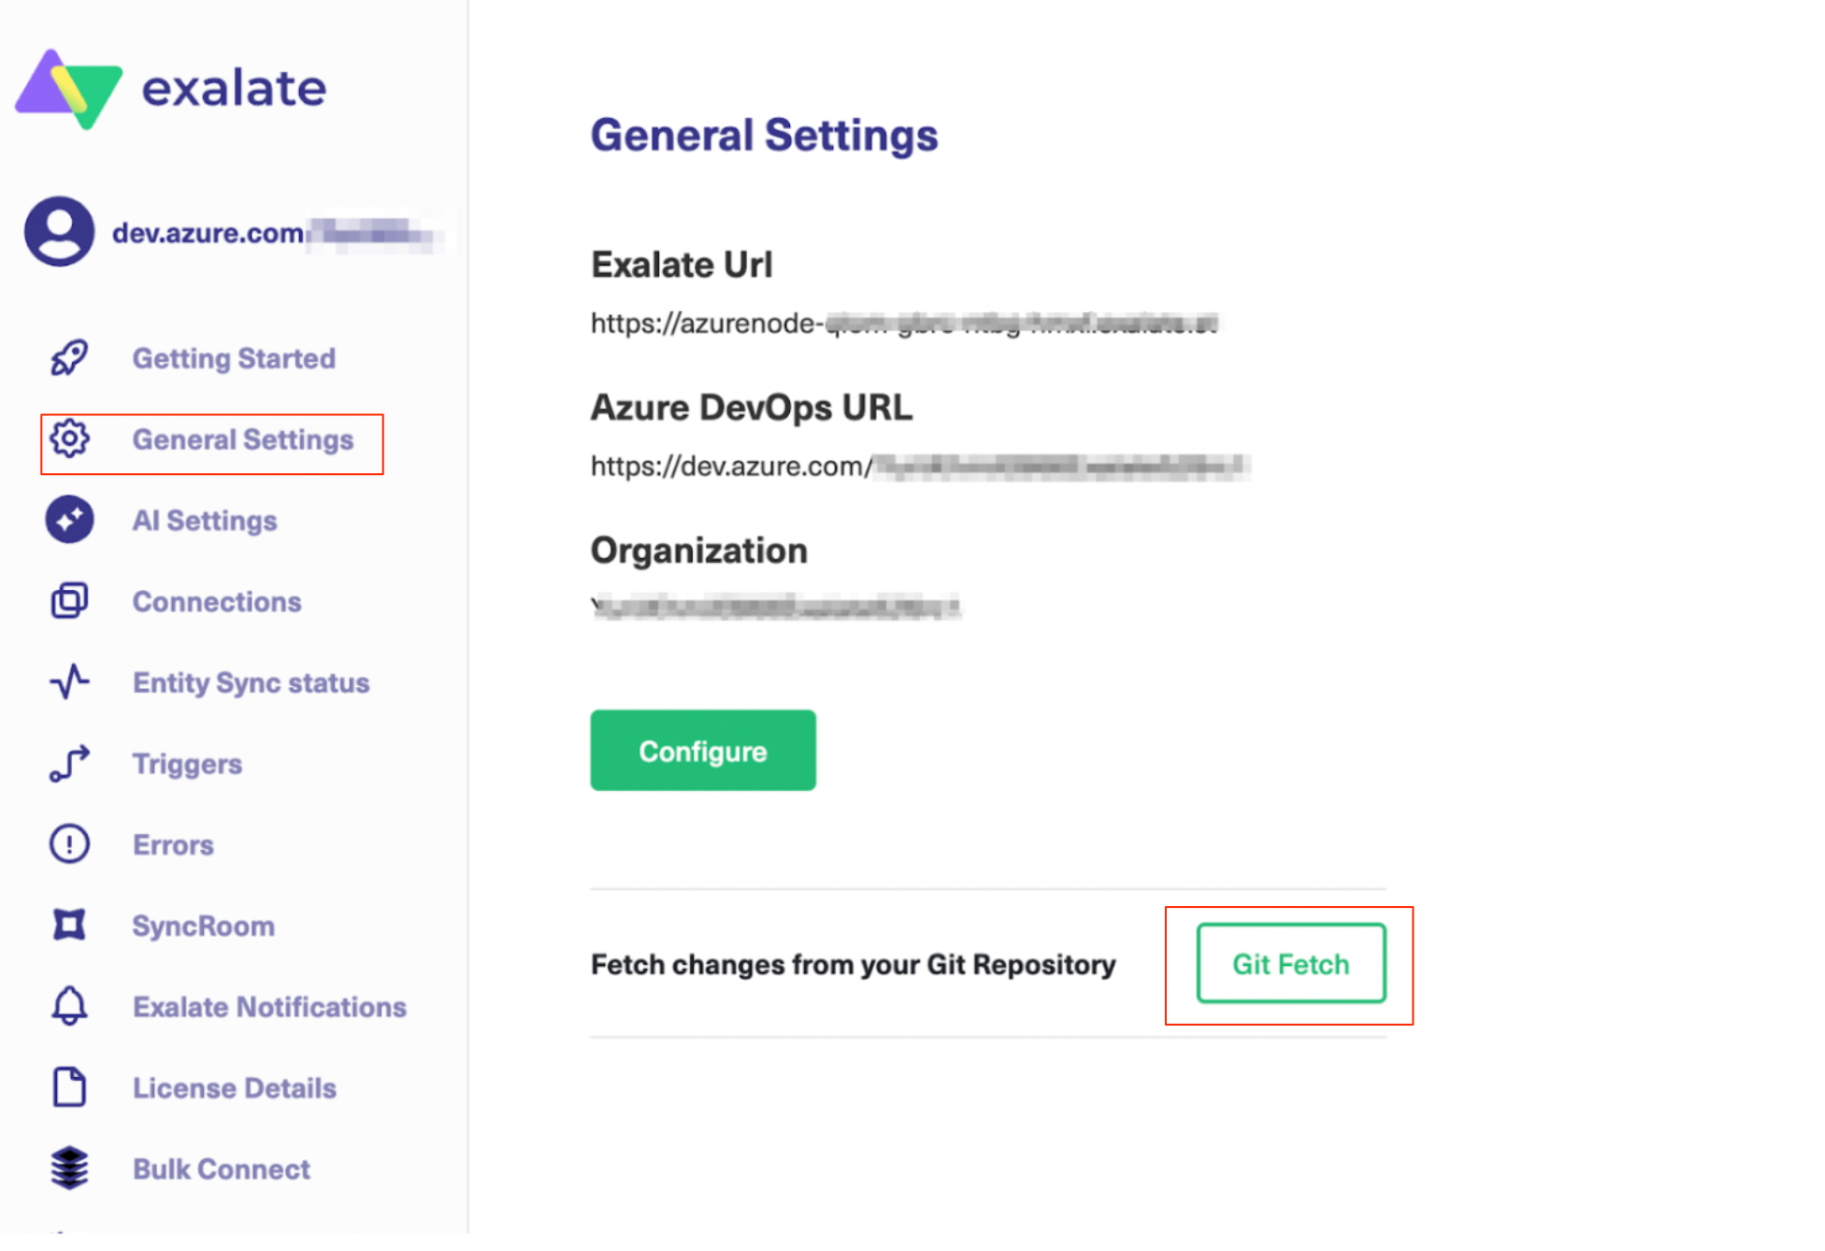Click the Triggers arrow icon
The height and width of the screenshot is (1251, 1825).
tap(69, 764)
